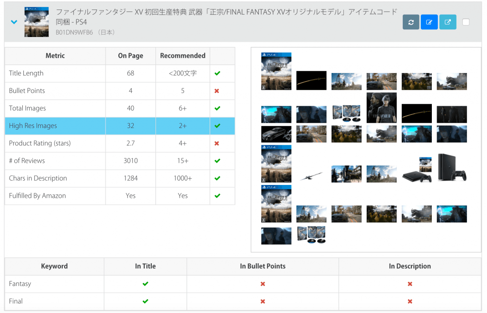Click the Fantasy keyword In Description cross
Image resolution: width=487 pixels, height=313 pixels.
410,284
